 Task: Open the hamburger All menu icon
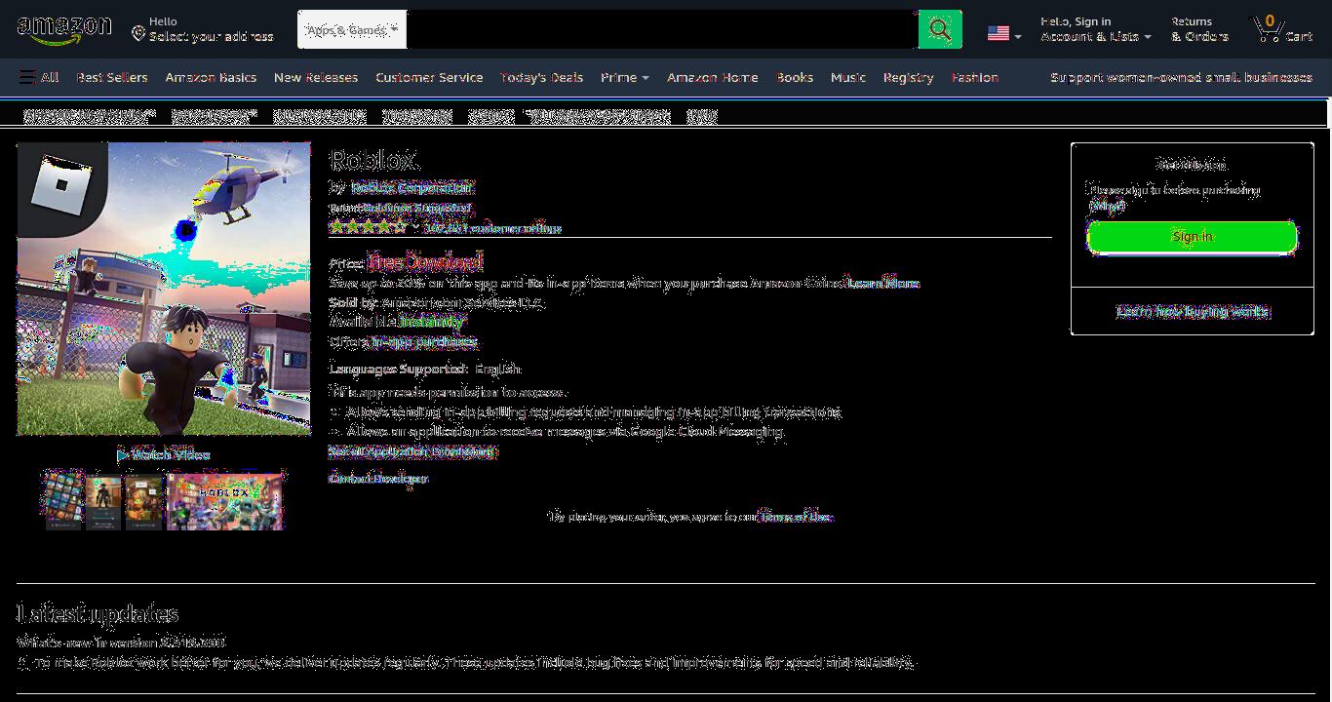[27, 77]
